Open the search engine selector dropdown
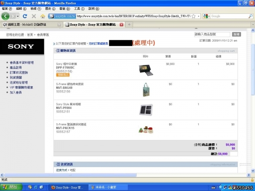255x191 pixels. pyautogui.click(x=206, y=16)
